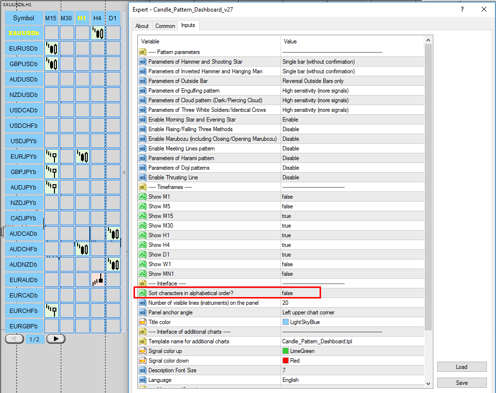Click the icon beside Parameters of Hammer and Shooting Star
496x393 pixels.
[142, 62]
